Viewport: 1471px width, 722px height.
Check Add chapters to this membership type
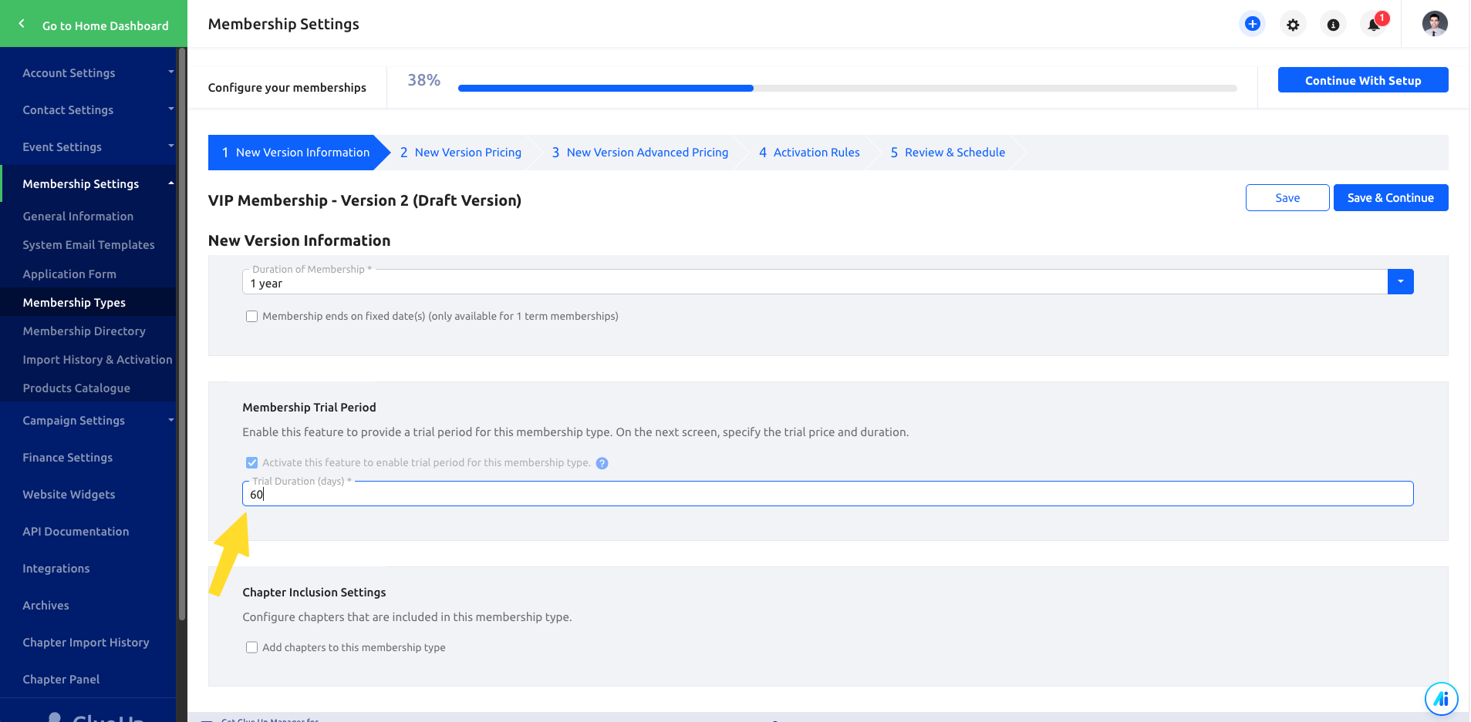251,648
